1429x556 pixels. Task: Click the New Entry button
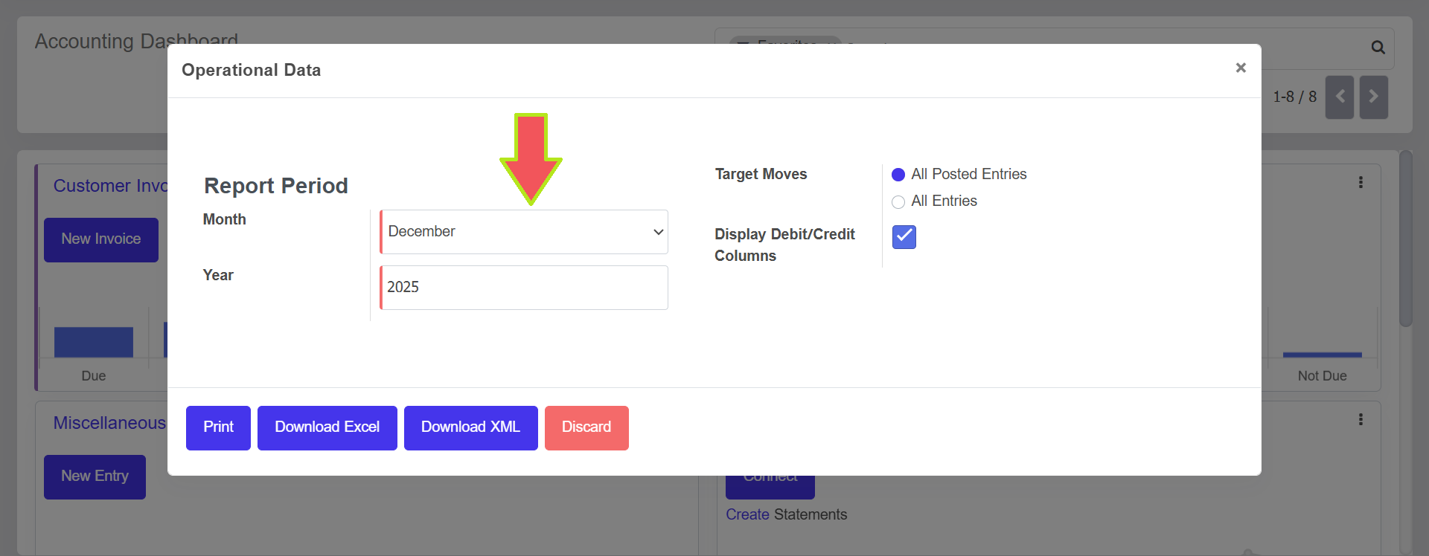click(95, 476)
